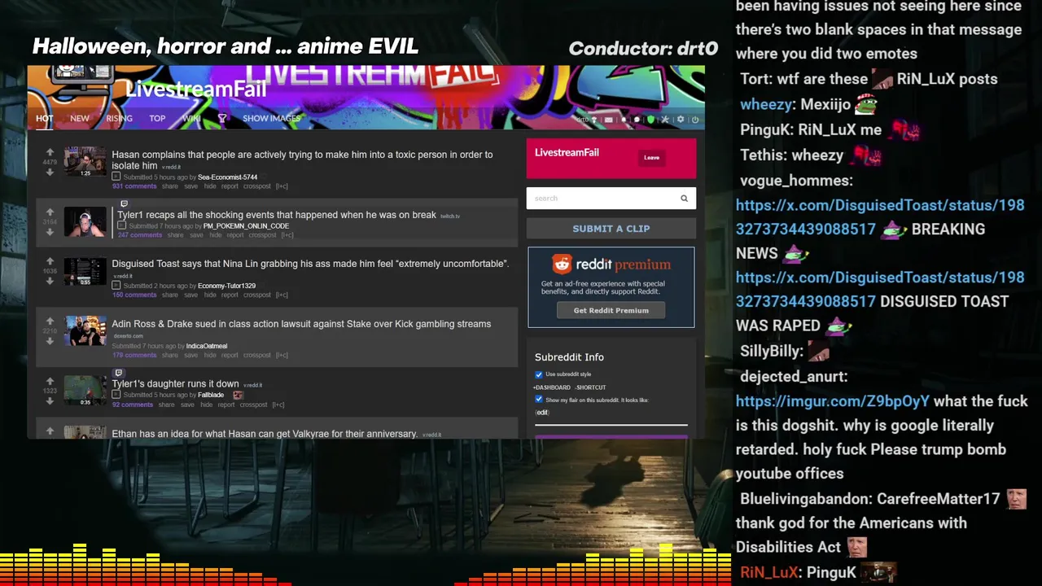
Task: Upvote the Hasan complains post
Action: click(x=50, y=152)
